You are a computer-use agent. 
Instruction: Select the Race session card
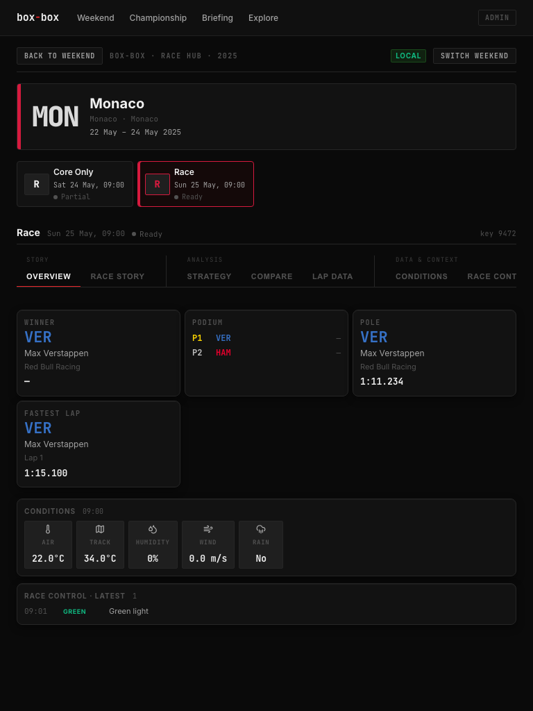point(196,184)
